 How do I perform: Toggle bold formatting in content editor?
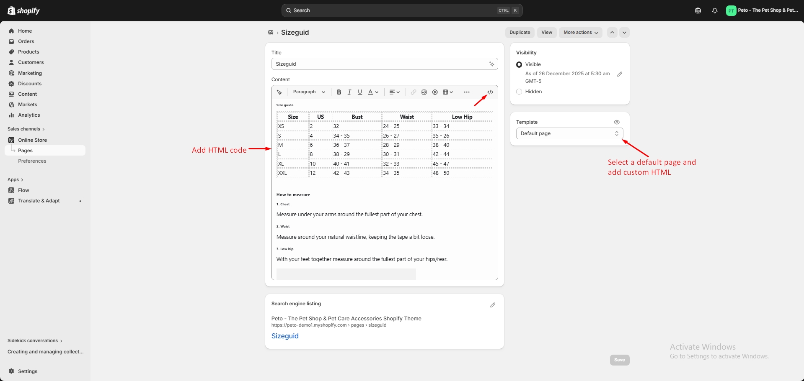[x=339, y=92]
